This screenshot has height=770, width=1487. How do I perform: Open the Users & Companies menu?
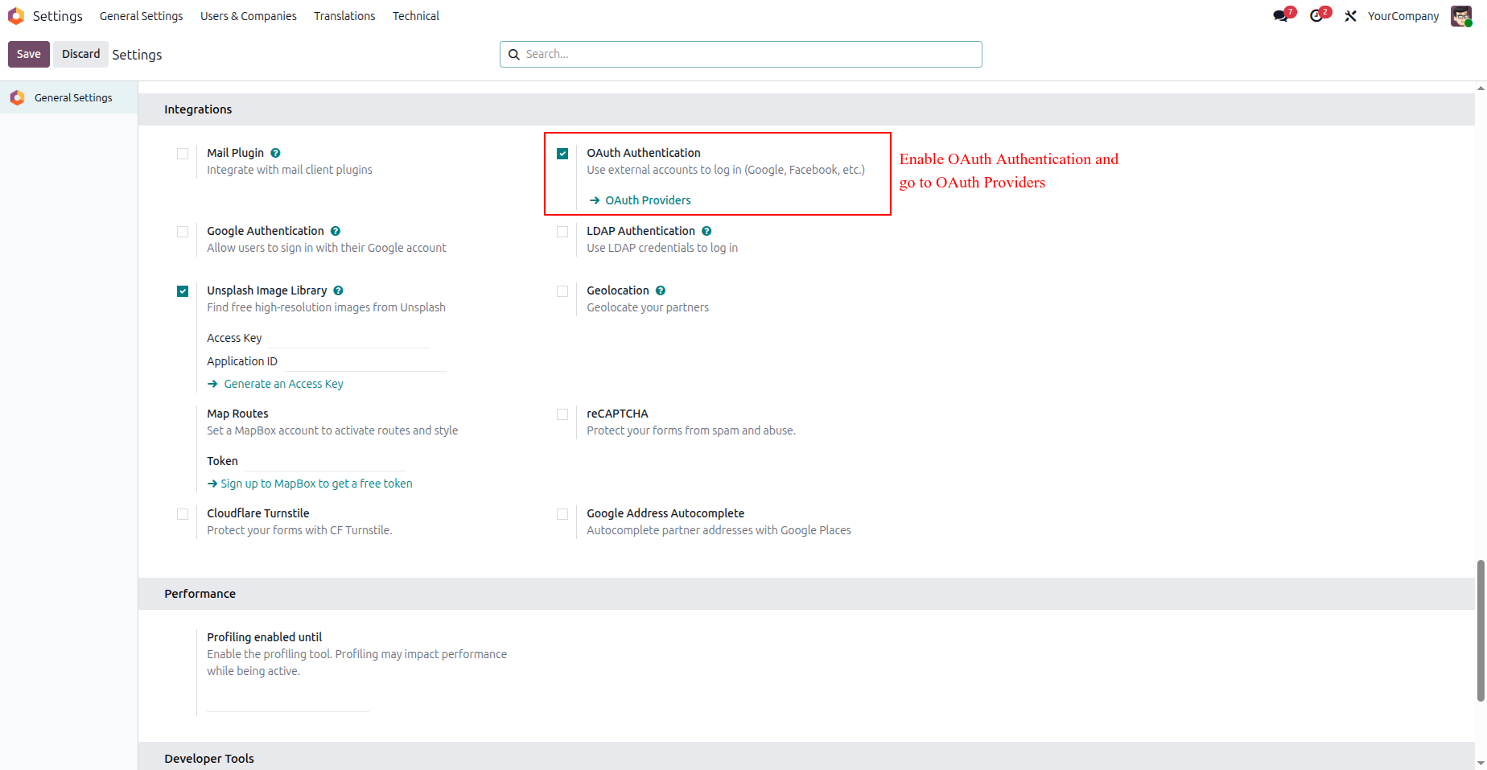point(249,16)
